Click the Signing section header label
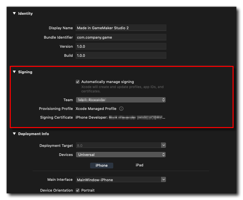Screen dimensions: 243x200 (x=25, y=72)
